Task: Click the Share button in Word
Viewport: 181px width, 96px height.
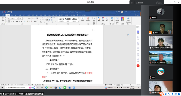Action: pos(137,15)
